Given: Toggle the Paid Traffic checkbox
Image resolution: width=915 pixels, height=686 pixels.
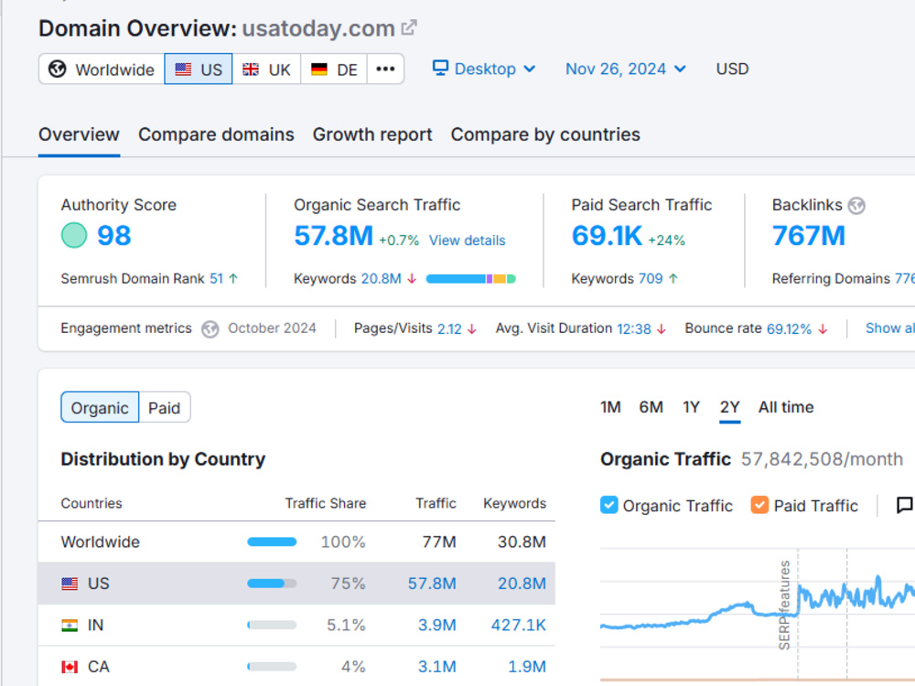Looking at the screenshot, I should click(759, 505).
